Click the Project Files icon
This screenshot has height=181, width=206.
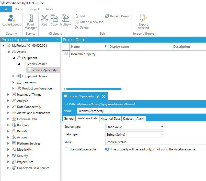14,162
